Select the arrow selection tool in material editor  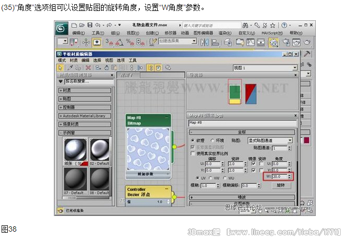coord(60,68)
